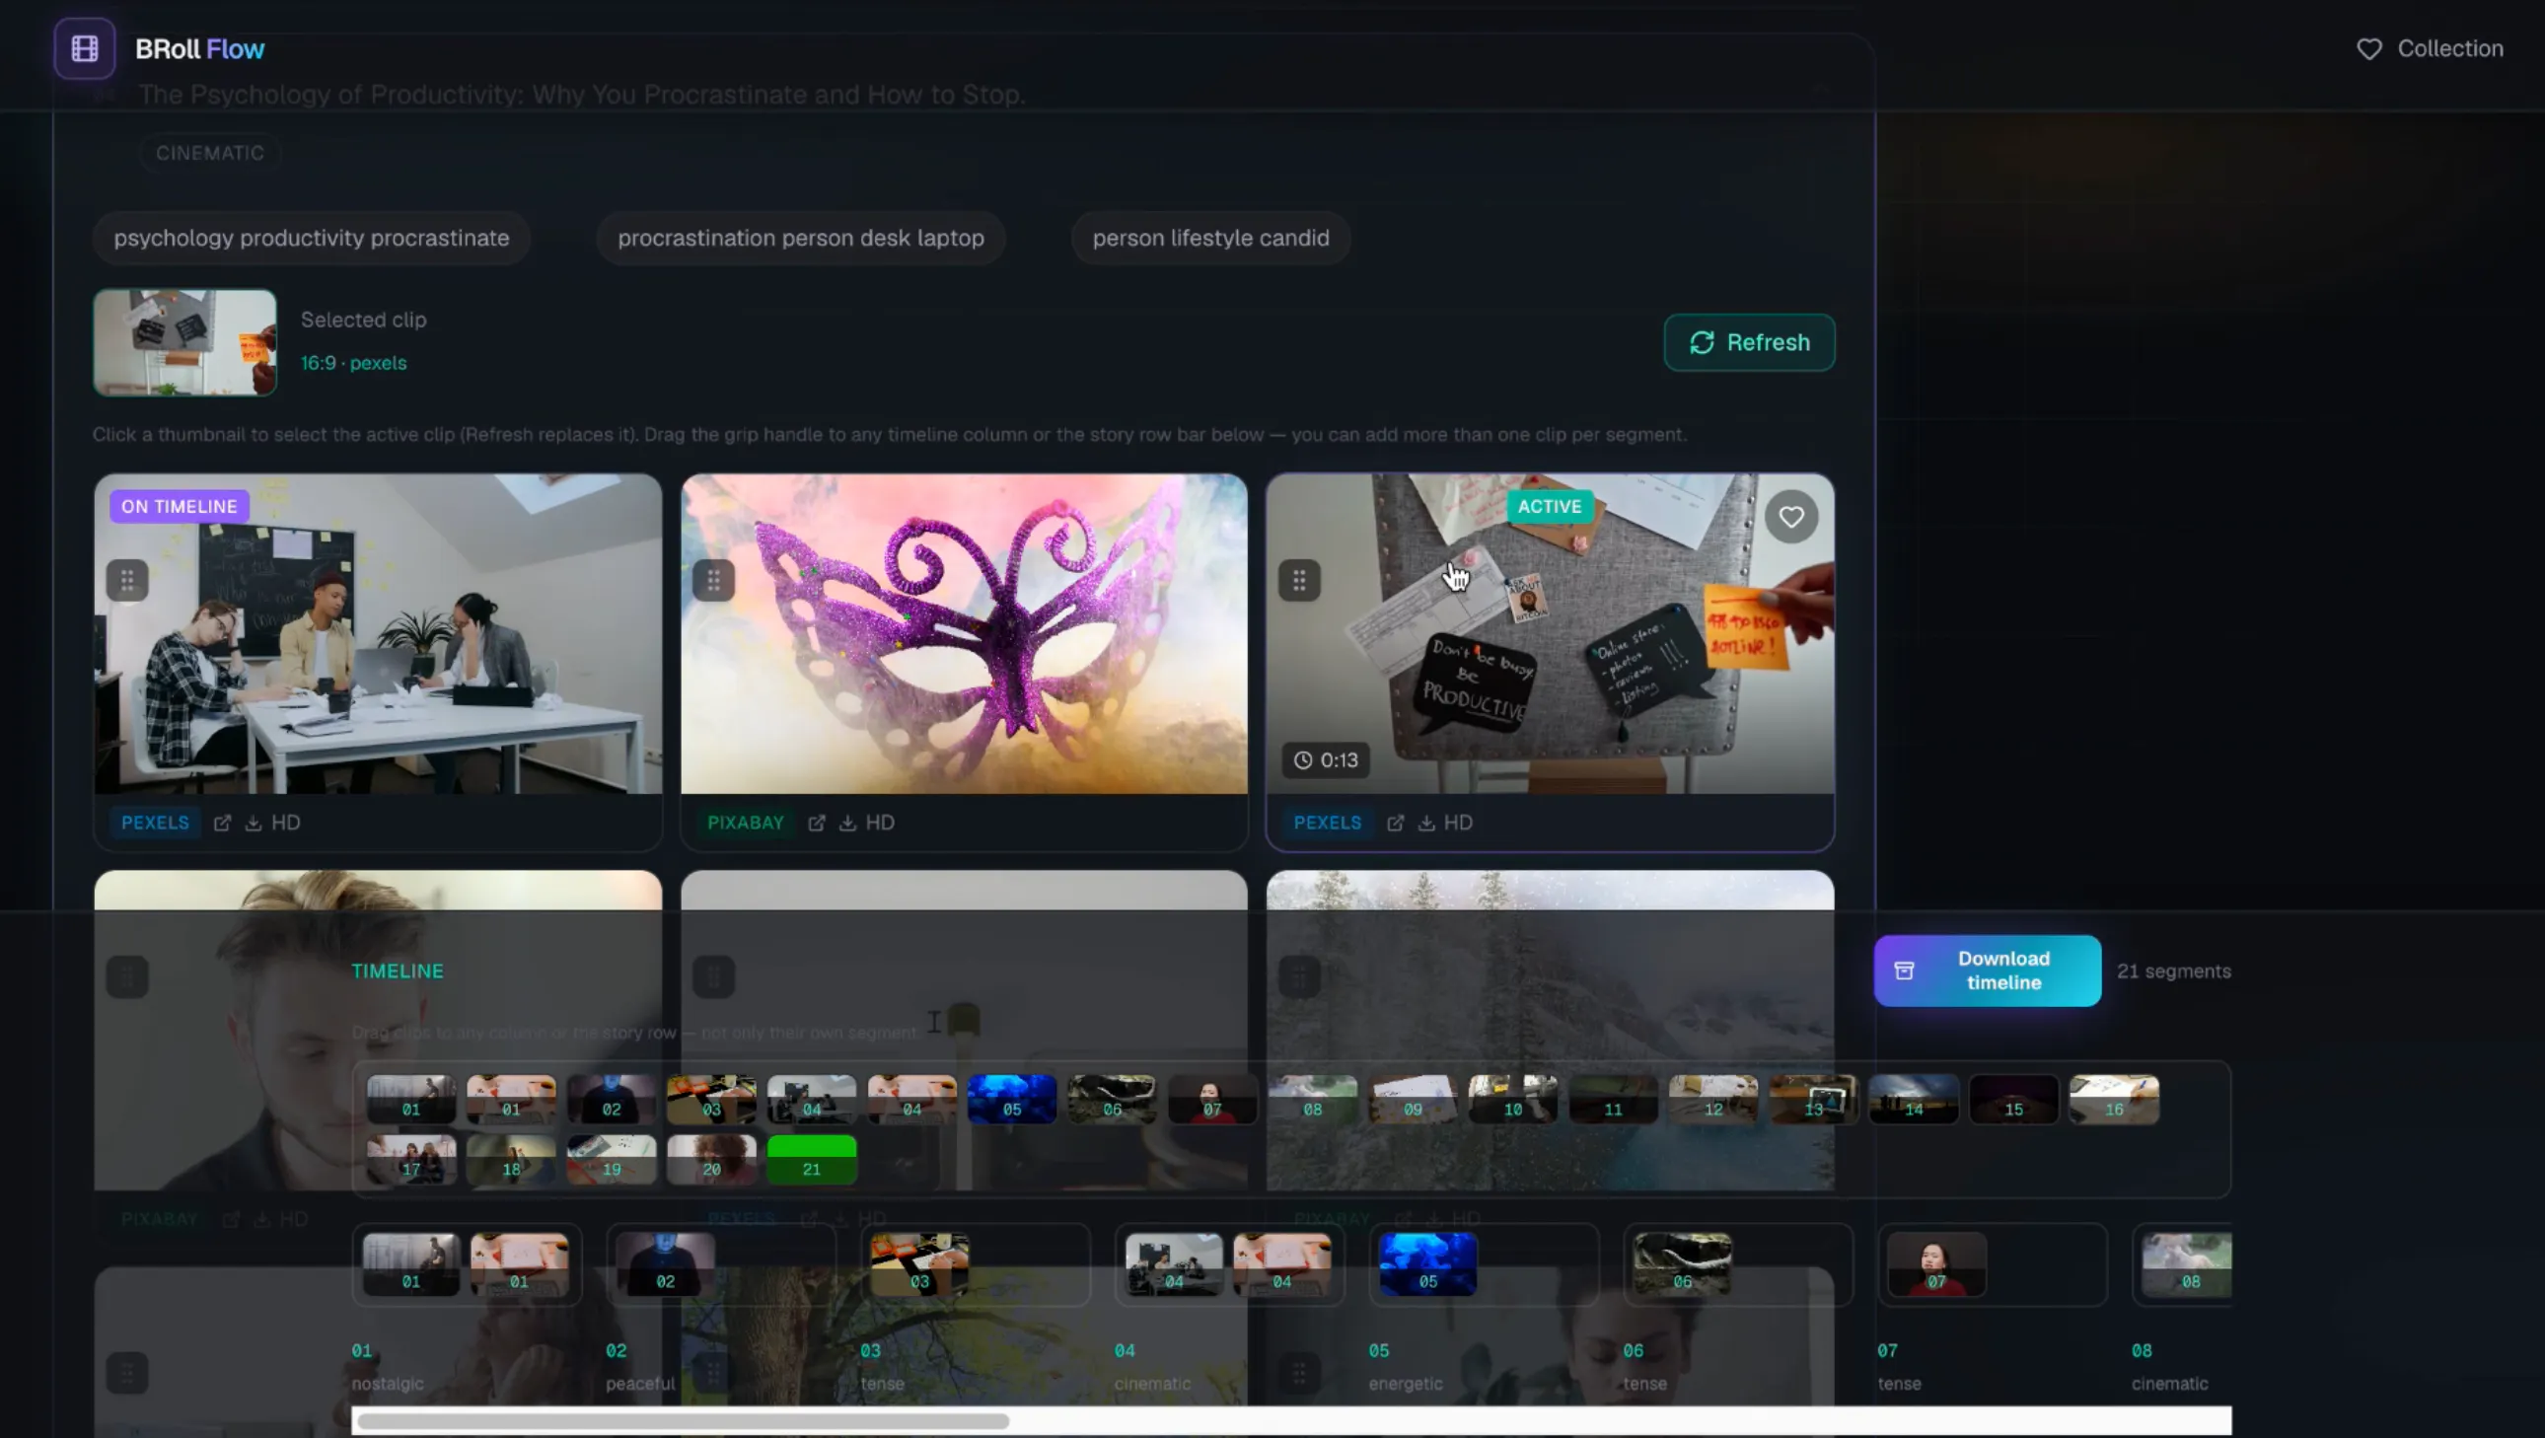Viewport: 2545px width, 1438px height.
Task: Select thumbnail 03 in the upper timeline strip
Action: (711, 1100)
